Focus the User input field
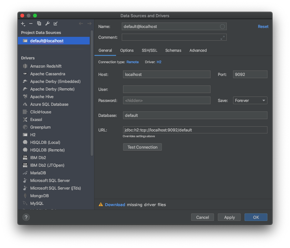This screenshot has width=290, height=248. 167,89
